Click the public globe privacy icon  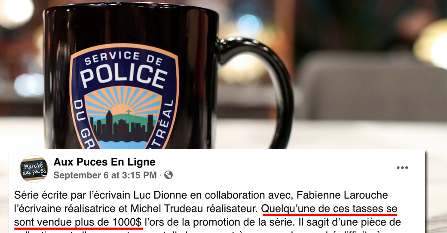(x=168, y=175)
